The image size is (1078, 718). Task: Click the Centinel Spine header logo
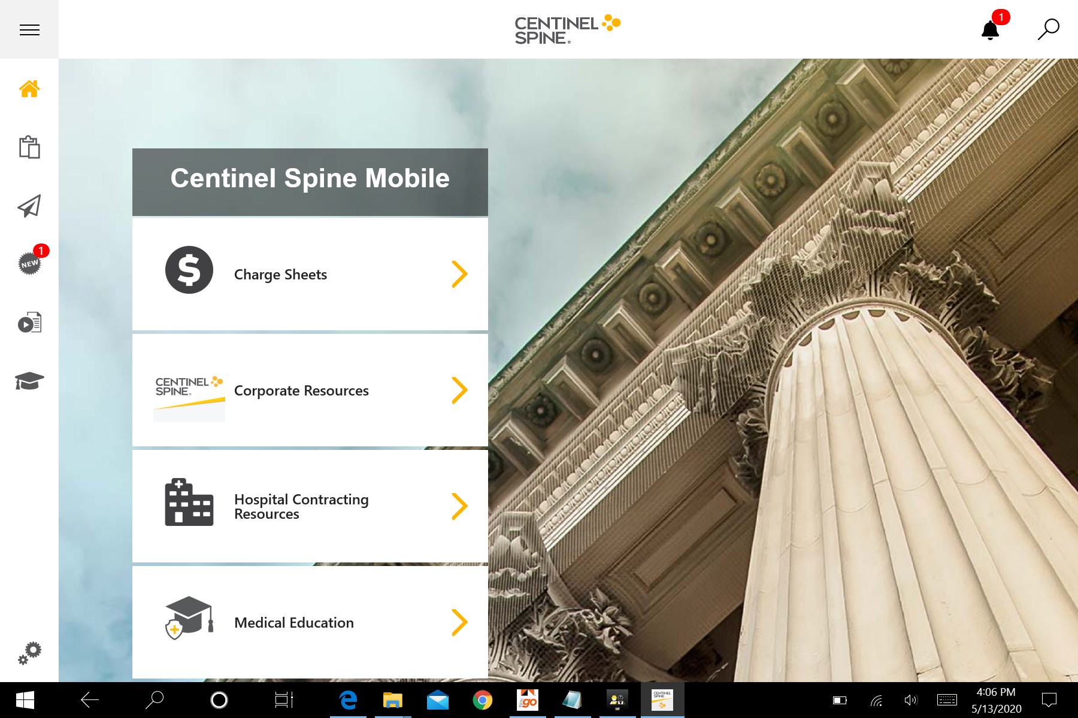pyautogui.click(x=567, y=29)
